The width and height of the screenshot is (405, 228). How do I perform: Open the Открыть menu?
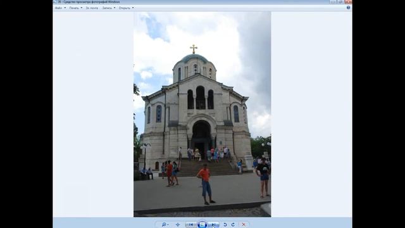click(126, 8)
